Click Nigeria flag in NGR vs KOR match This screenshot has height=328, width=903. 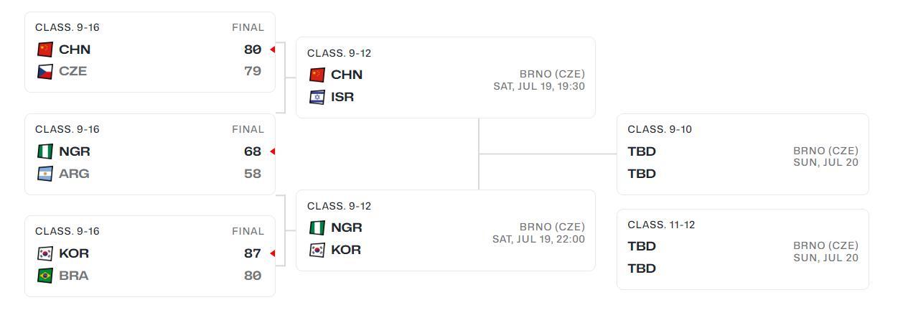click(317, 228)
